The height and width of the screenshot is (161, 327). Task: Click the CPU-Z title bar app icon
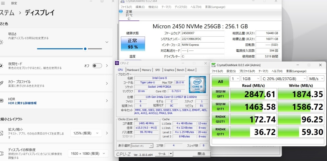(x=117, y=63)
